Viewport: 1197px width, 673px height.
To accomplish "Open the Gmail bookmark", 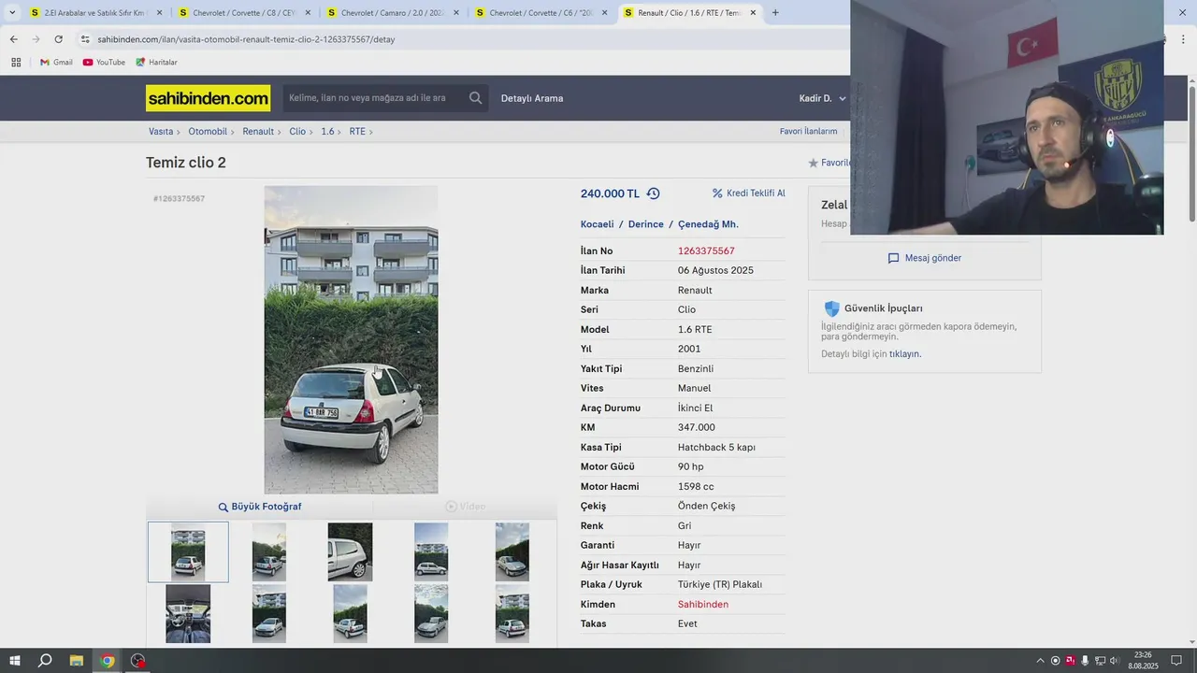I will [x=56, y=63].
